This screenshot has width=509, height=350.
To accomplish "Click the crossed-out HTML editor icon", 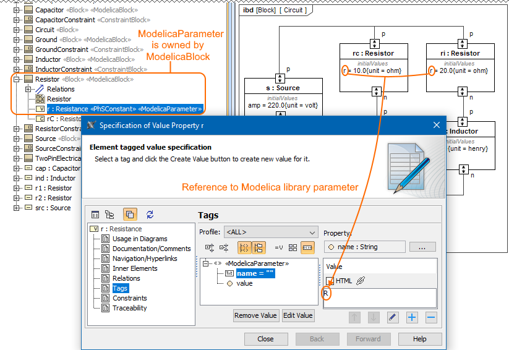I will (361, 281).
